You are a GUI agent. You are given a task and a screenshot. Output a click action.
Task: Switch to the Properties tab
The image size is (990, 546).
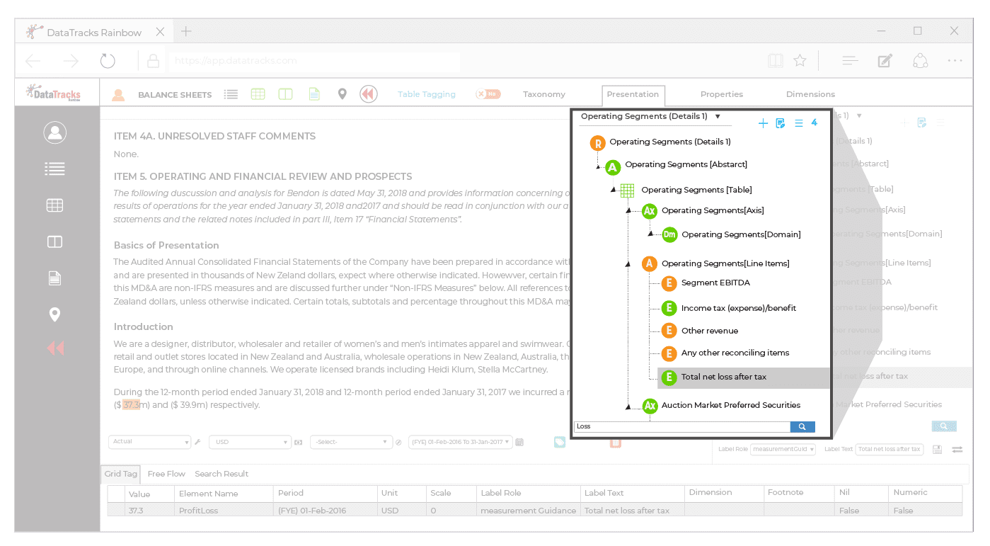pos(722,94)
